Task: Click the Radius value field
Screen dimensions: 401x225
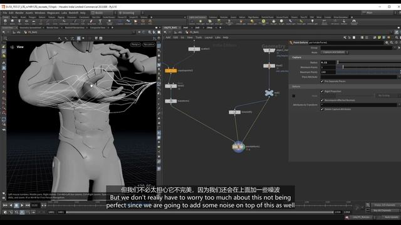Action: [328, 62]
